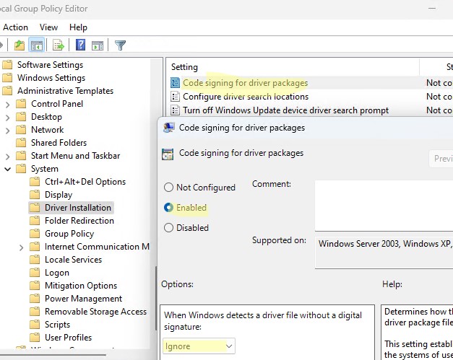Select Mitigation Options in the tree
The image size is (453, 360).
coord(81,286)
